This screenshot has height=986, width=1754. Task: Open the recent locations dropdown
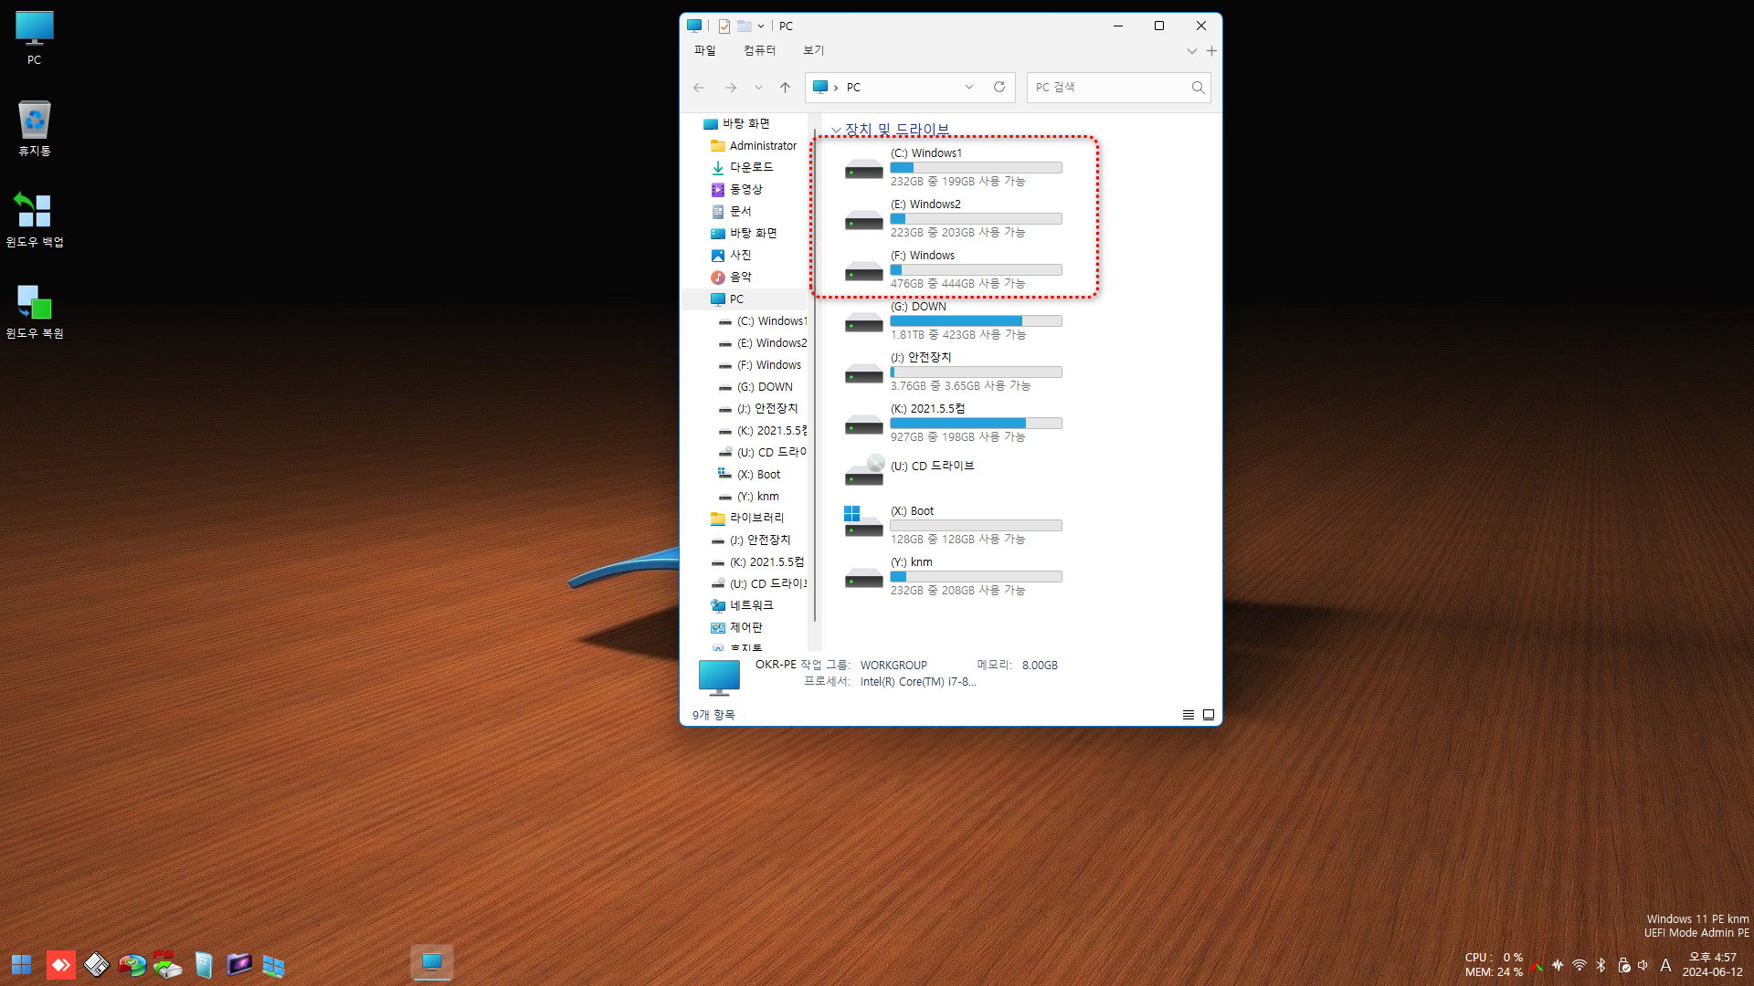(x=758, y=87)
